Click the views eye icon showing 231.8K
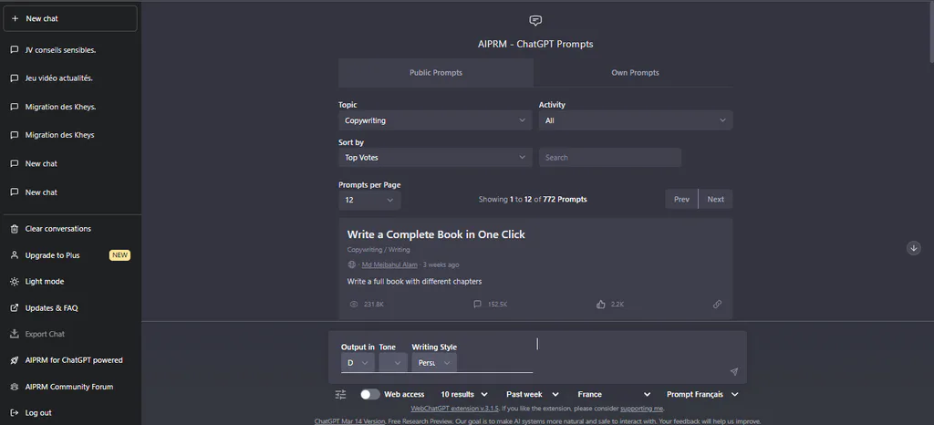The width and height of the screenshot is (934, 425). coord(354,305)
